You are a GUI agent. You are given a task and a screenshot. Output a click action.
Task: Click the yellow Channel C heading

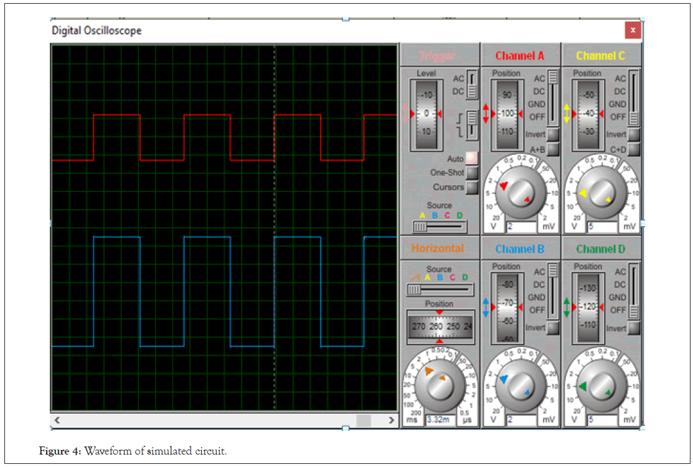(600, 55)
